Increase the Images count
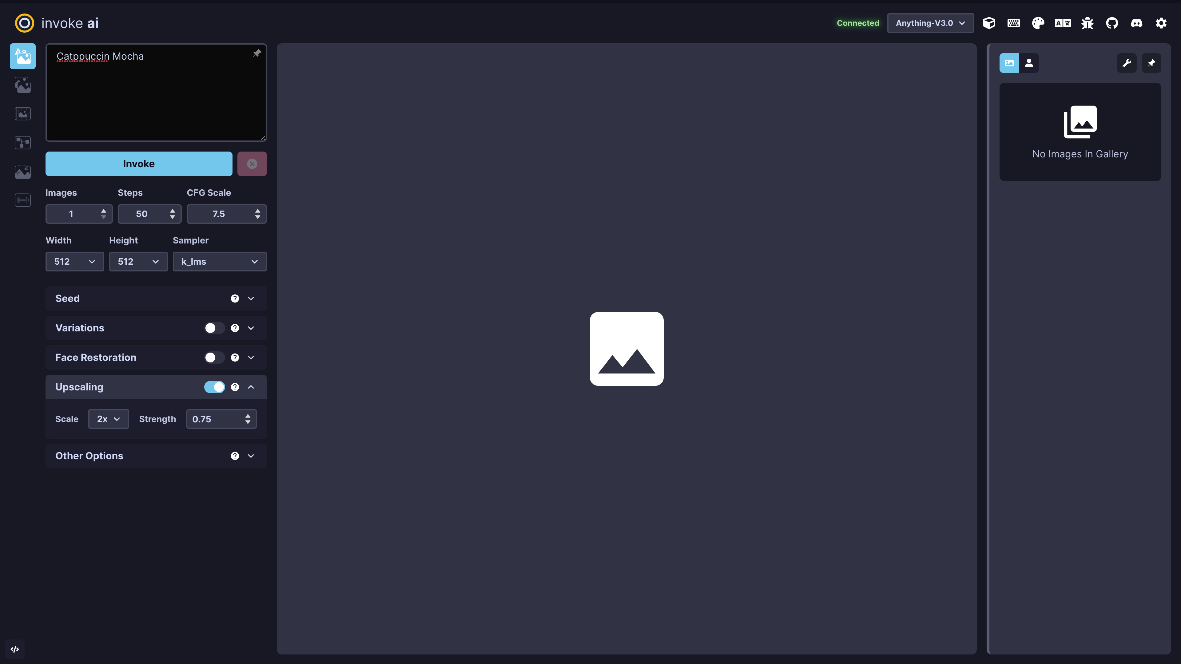This screenshot has height=664, width=1181. [x=104, y=211]
